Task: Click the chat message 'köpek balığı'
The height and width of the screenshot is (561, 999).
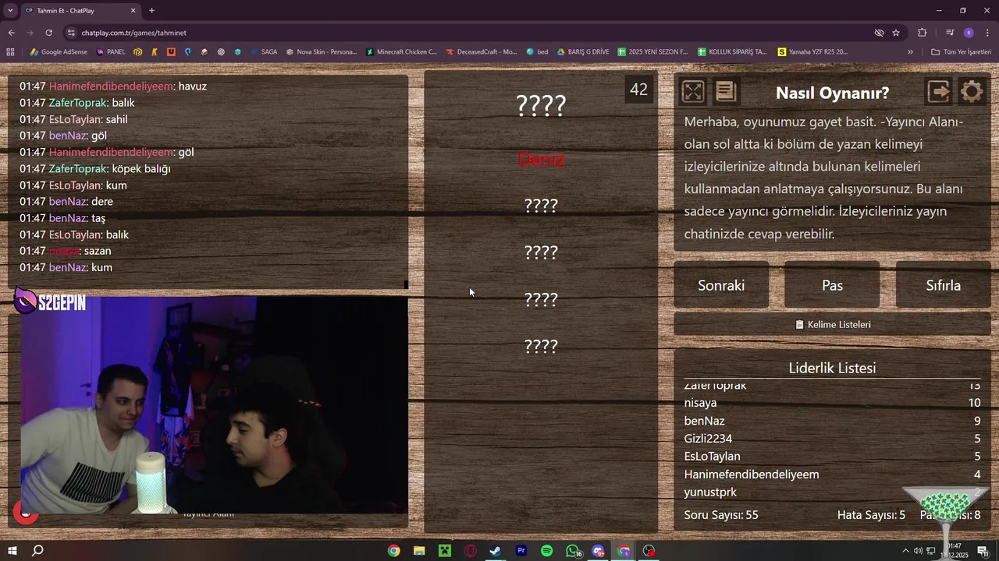Action: (140, 168)
